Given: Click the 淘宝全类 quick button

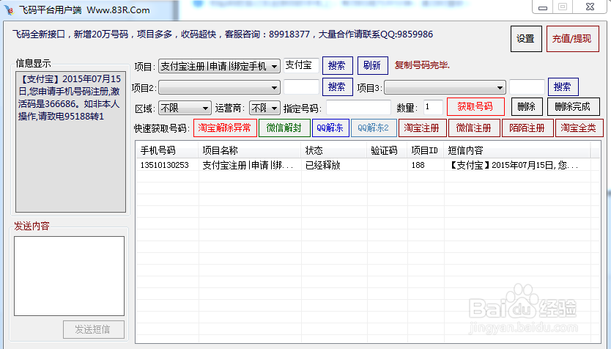Looking at the screenshot, I should [x=579, y=128].
